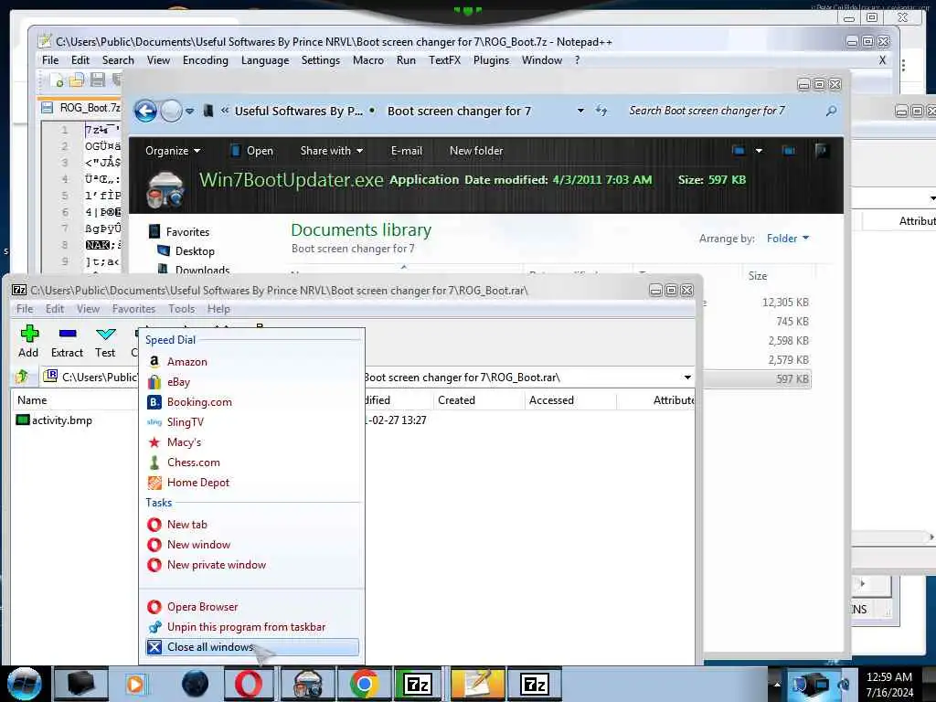Viewport: 936px width, 702px height.
Task: Open the Windows Start orb
Action: (x=24, y=684)
